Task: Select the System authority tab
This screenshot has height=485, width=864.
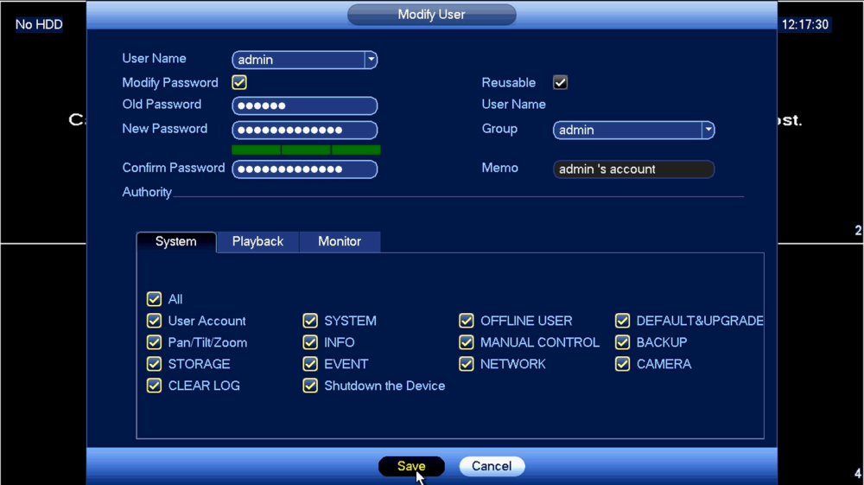Action: [175, 242]
